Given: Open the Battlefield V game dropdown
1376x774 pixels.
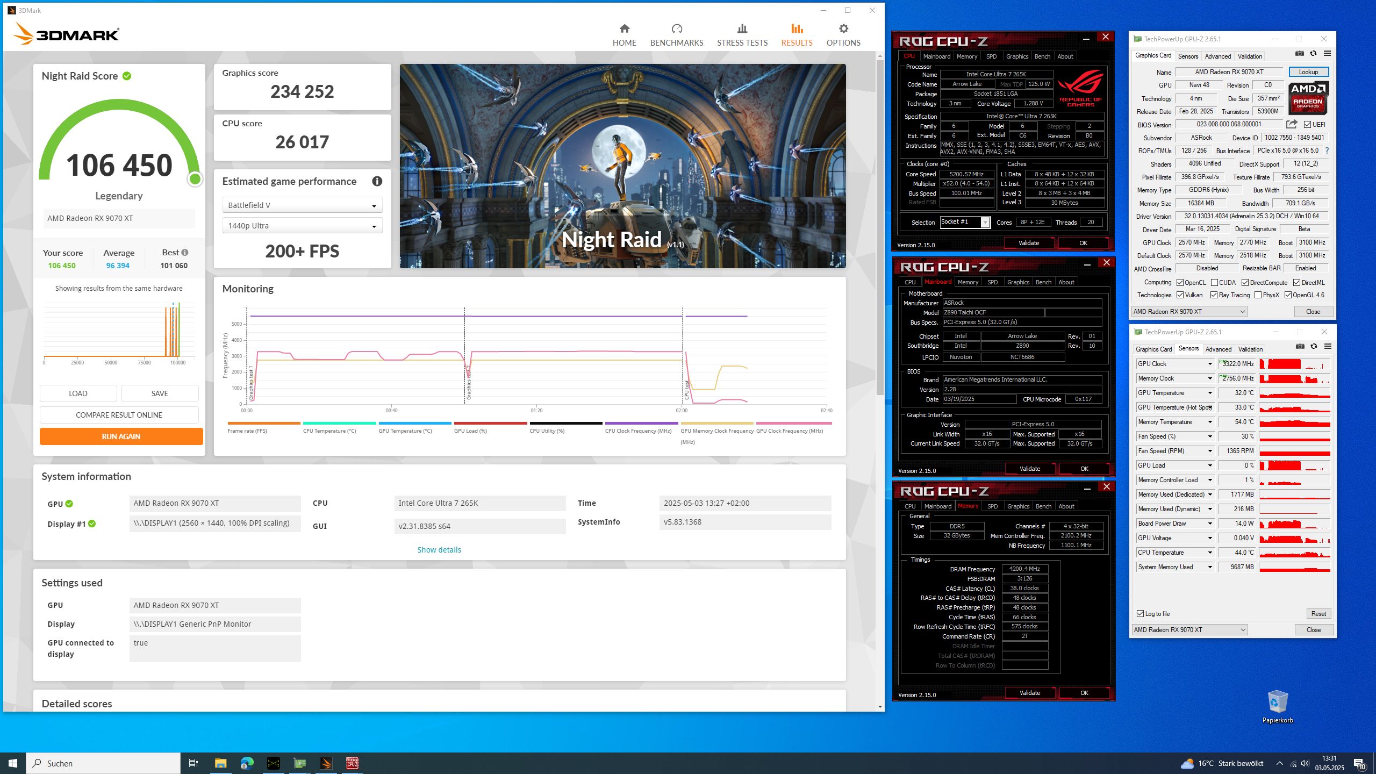Looking at the screenshot, I should 302,205.
